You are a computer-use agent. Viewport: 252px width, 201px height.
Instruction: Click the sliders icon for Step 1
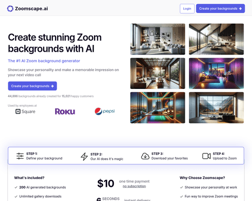20,156
